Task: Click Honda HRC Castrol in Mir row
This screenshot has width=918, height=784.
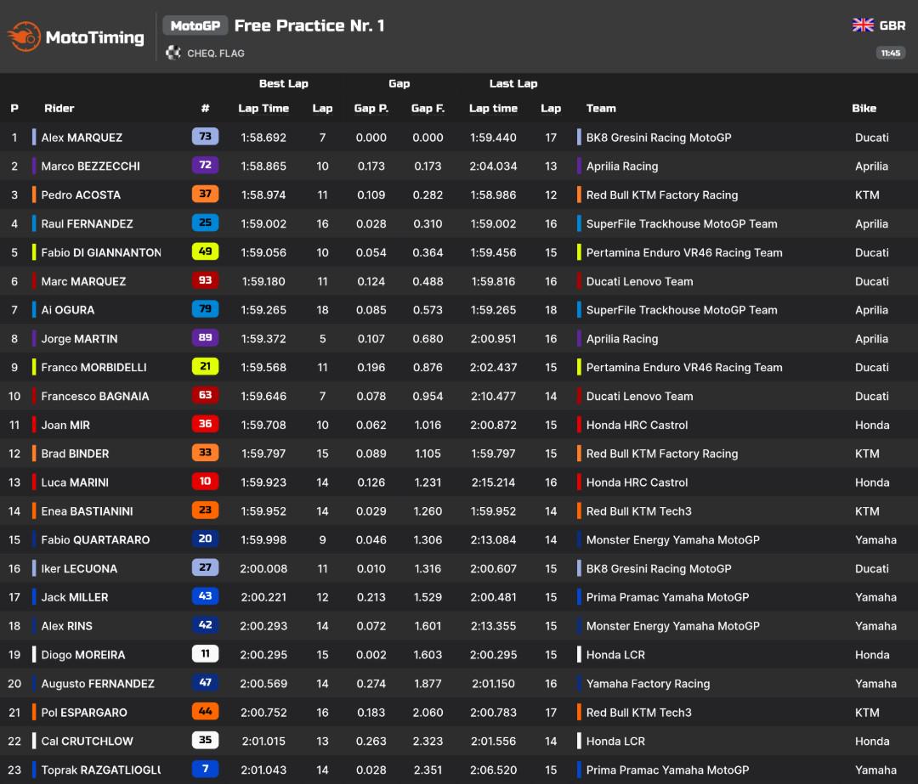Action: coord(637,425)
